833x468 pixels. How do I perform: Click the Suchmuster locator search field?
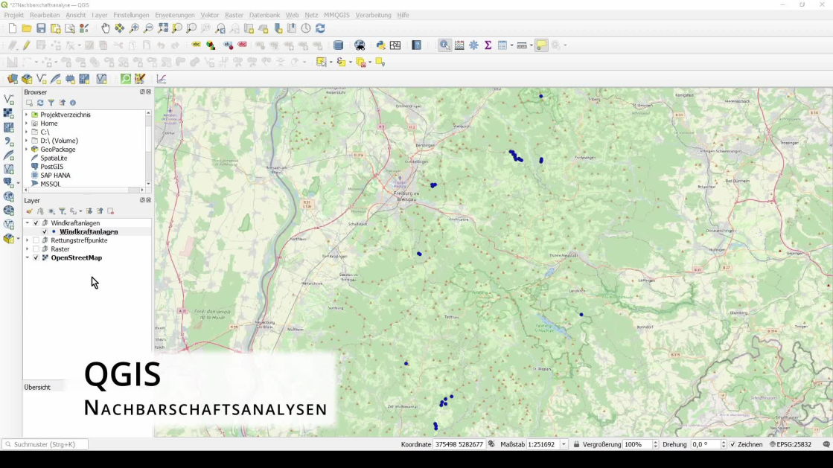[x=45, y=444]
